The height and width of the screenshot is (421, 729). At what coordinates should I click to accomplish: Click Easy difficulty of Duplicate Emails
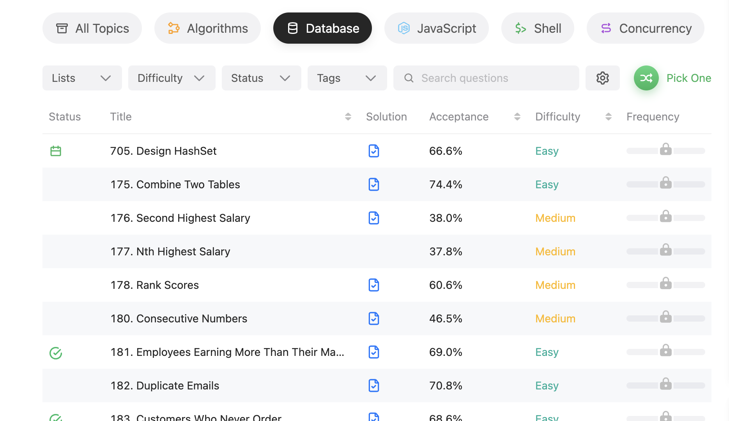pyautogui.click(x=547, y=386)
